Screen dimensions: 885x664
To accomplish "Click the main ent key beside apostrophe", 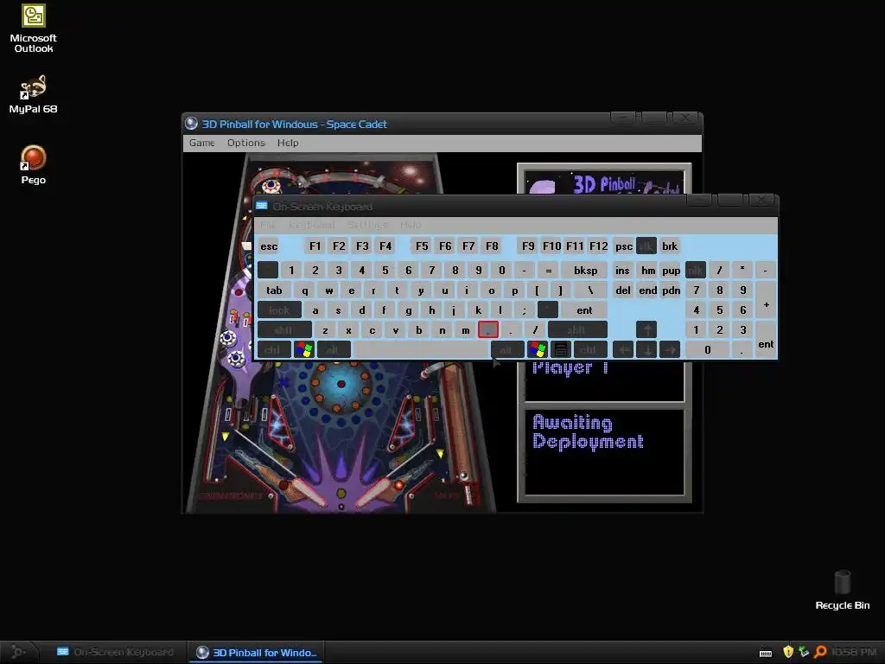I will 584,310.
